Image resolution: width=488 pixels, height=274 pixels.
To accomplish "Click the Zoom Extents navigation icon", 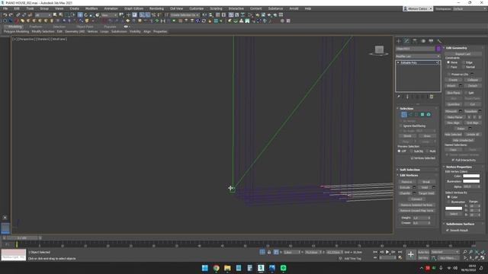I will tap(477, 252).
